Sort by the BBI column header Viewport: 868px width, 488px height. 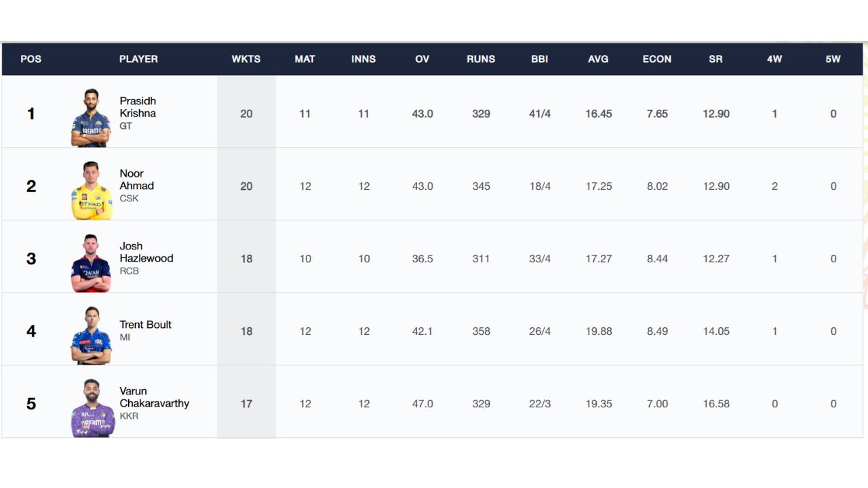pyautogui.click(x=540, y=59)
